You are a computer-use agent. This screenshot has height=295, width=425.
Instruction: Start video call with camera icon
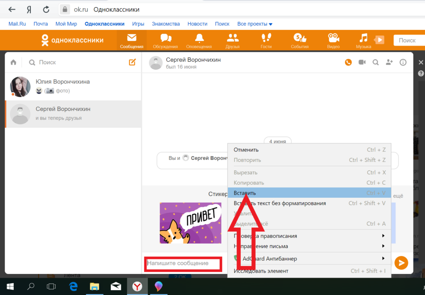coord(362,62)
